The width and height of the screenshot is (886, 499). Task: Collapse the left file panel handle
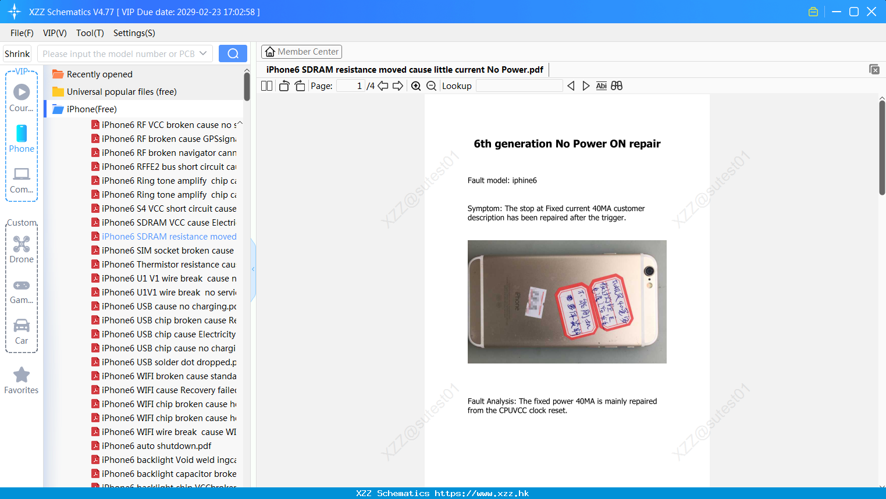pyautogui.click(x=253, y=269)
